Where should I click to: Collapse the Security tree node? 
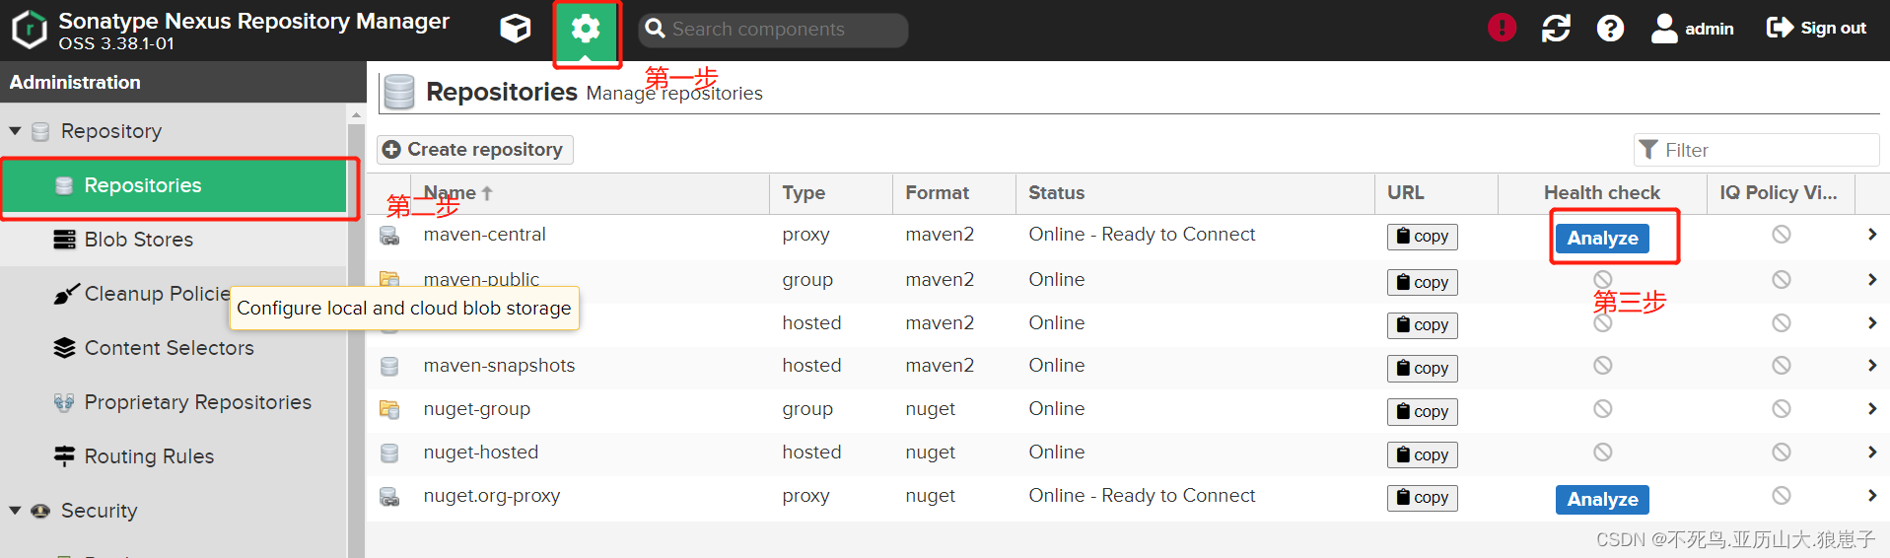tap(15, 511)
